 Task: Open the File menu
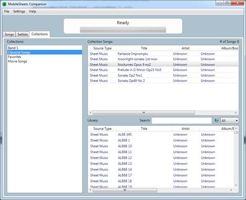tap(7, 12)
